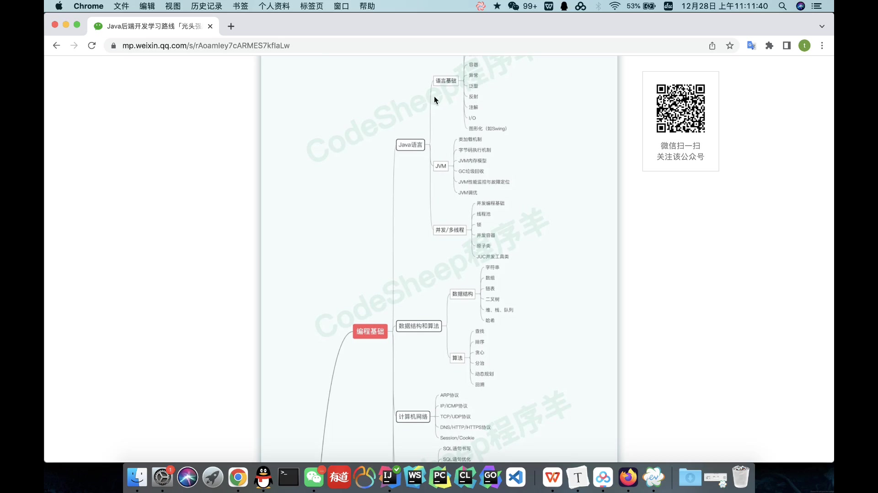Open Spotlight search in menu bar
The height and width of the screenshot is (493, 878).
pos(782,6)
